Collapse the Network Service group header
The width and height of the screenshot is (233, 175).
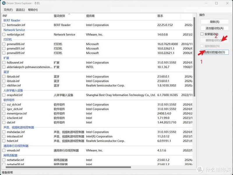tap(14, 30)
